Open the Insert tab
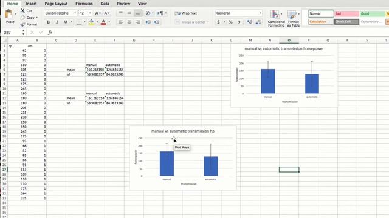Image resolution: width=389 pixels, height=218 pixels. click(x=31, y=4)
